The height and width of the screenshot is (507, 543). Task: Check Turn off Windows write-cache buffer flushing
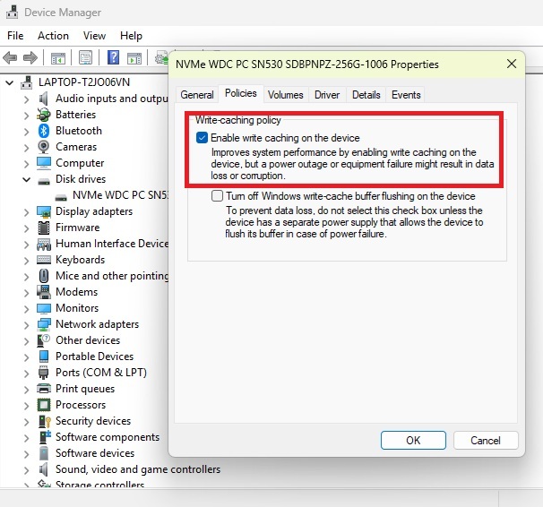[x=217, y=196]
